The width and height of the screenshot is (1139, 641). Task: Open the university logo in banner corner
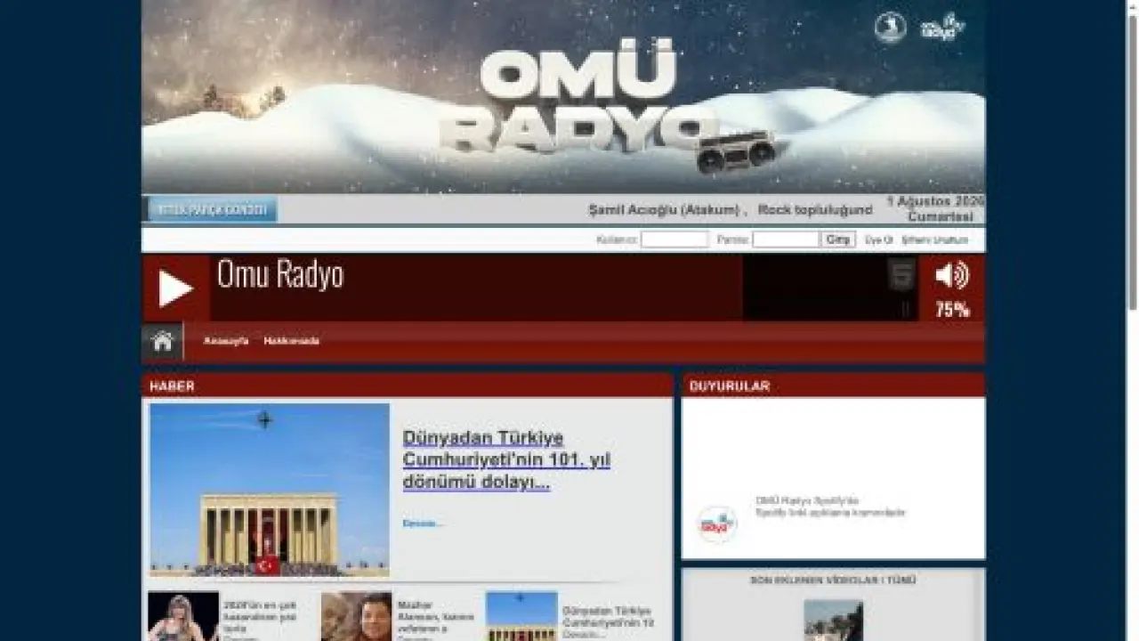click(x=890, y=28)
